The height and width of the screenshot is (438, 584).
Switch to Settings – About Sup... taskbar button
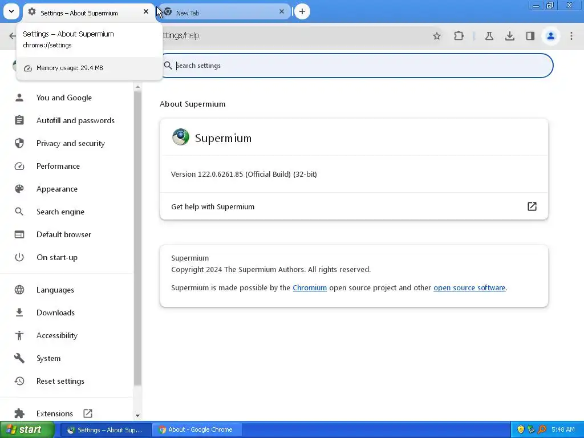106,430
